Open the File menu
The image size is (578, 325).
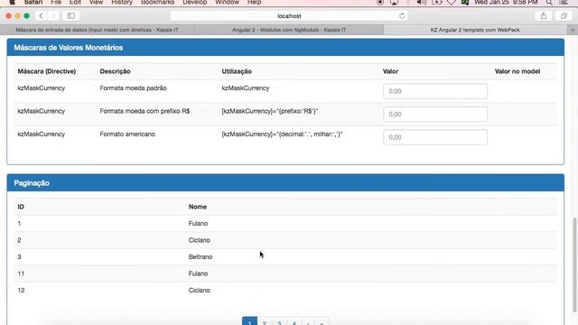click(56, 2)
